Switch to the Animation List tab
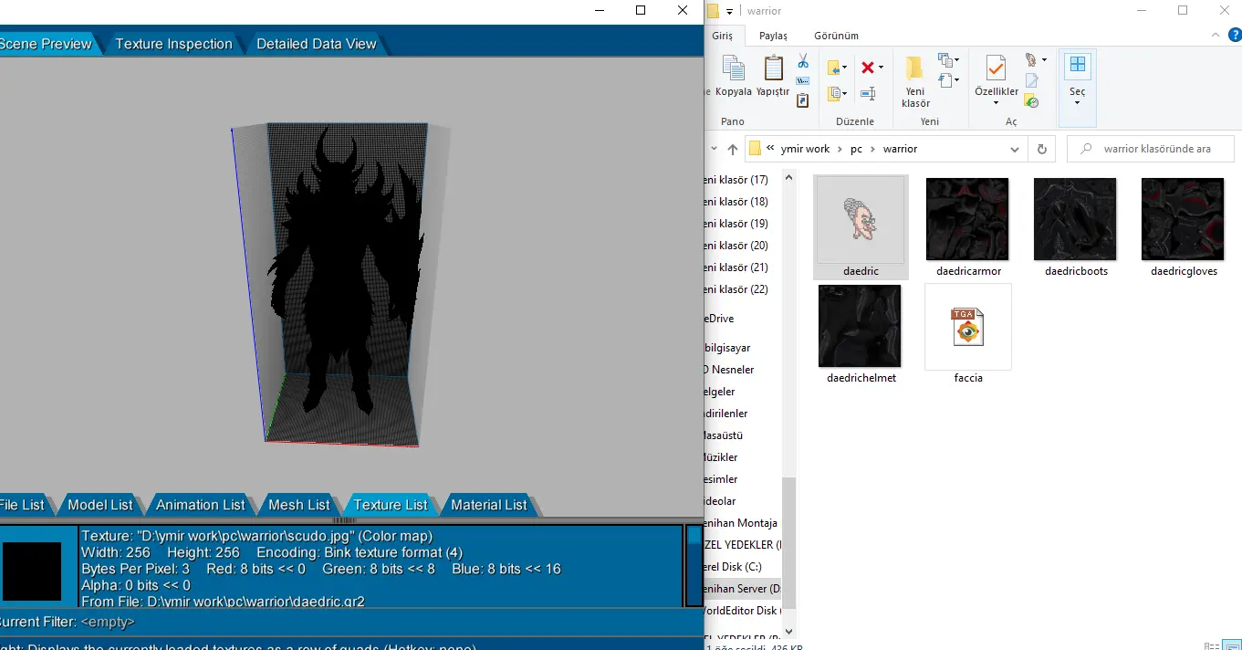Viewport: 1242px width, 650px height. click(200, 505)
